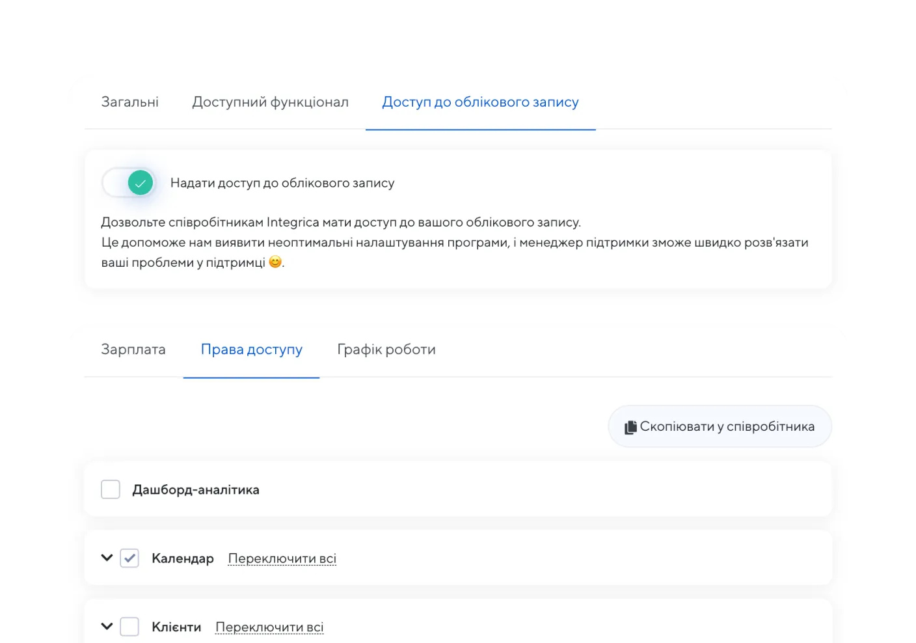Image resolution: width=916 pixels, height=643 pixels.
Task: Click the smiley emoji in the description
Action: 275,262
